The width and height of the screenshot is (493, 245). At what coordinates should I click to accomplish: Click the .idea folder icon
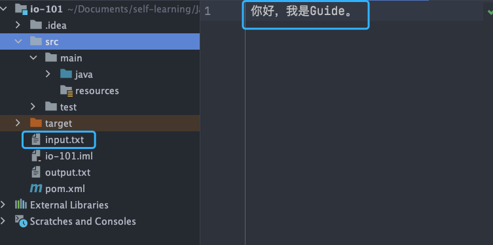(36, 25)
